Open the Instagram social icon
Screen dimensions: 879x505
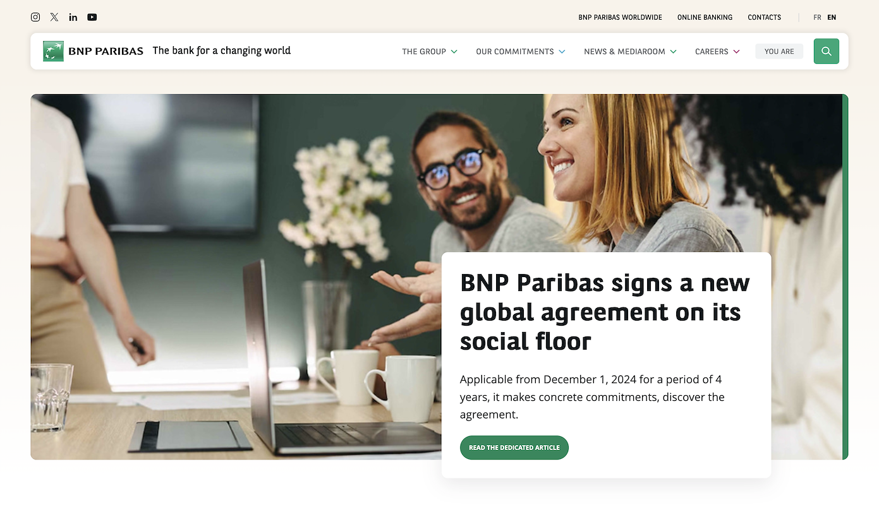(x=35, y=17)
